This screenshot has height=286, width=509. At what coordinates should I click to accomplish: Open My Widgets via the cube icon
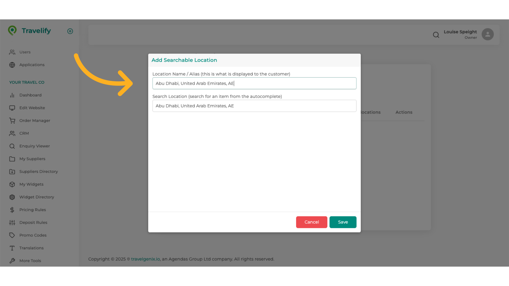[12, 184]
